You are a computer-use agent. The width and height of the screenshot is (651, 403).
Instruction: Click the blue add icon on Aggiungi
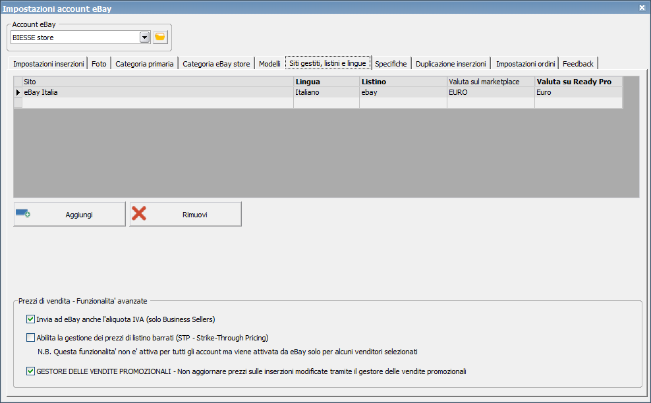[23, 213]
